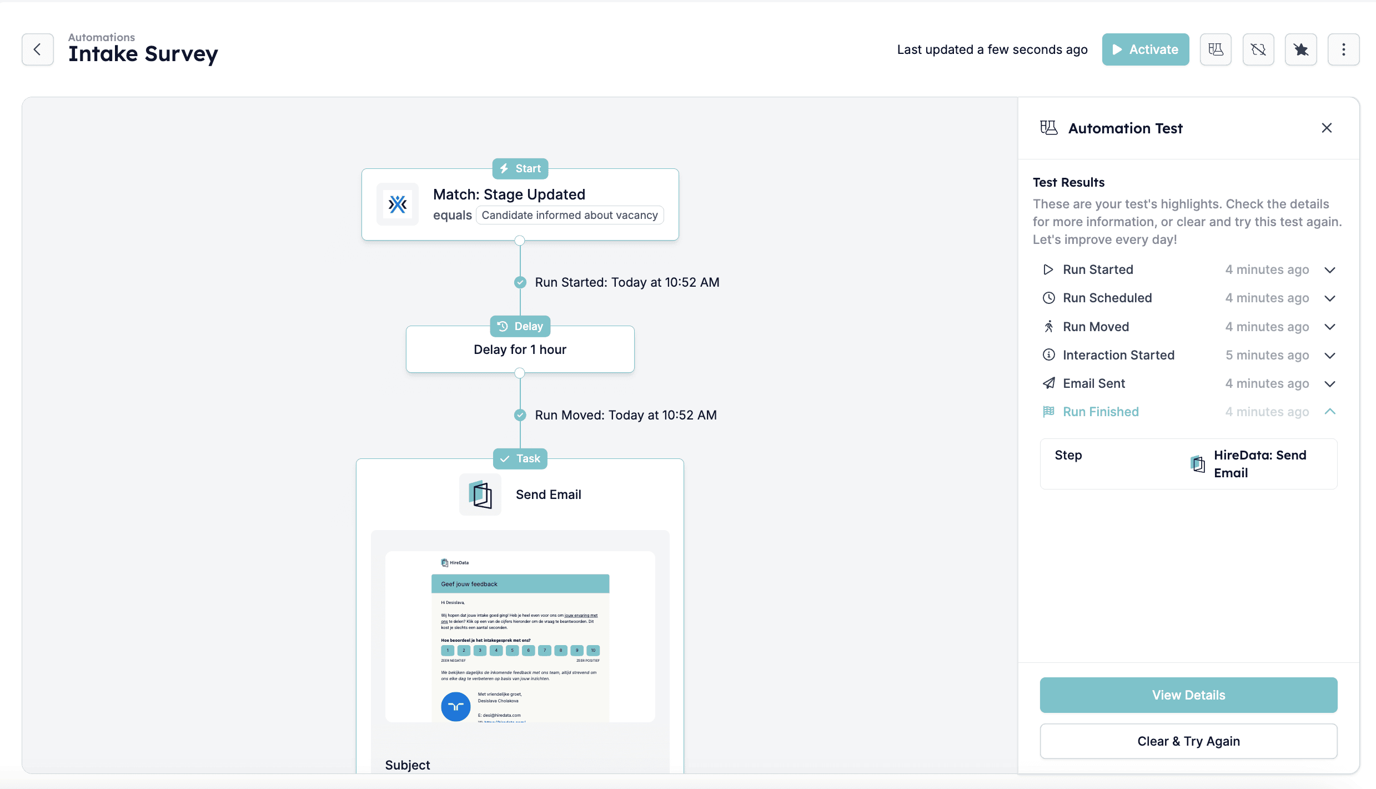Click the Run Finished result label

[x=1101, y=412]
